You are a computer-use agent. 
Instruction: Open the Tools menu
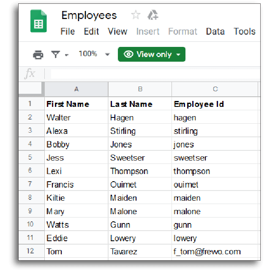tap(244, 32)
